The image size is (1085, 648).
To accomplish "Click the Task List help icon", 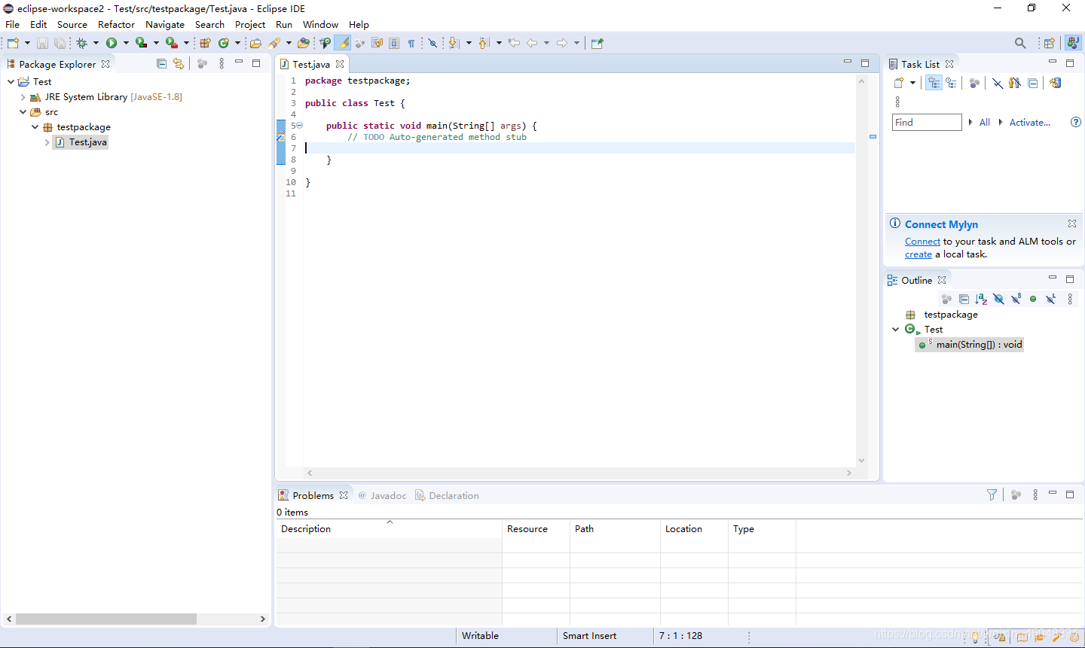I will point(1076,122).
